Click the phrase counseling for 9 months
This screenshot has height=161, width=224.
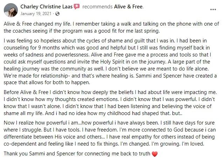pyautogui.click(x=31, y=48)
